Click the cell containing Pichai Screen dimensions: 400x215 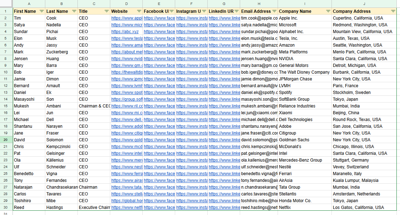tap(61, 32)
